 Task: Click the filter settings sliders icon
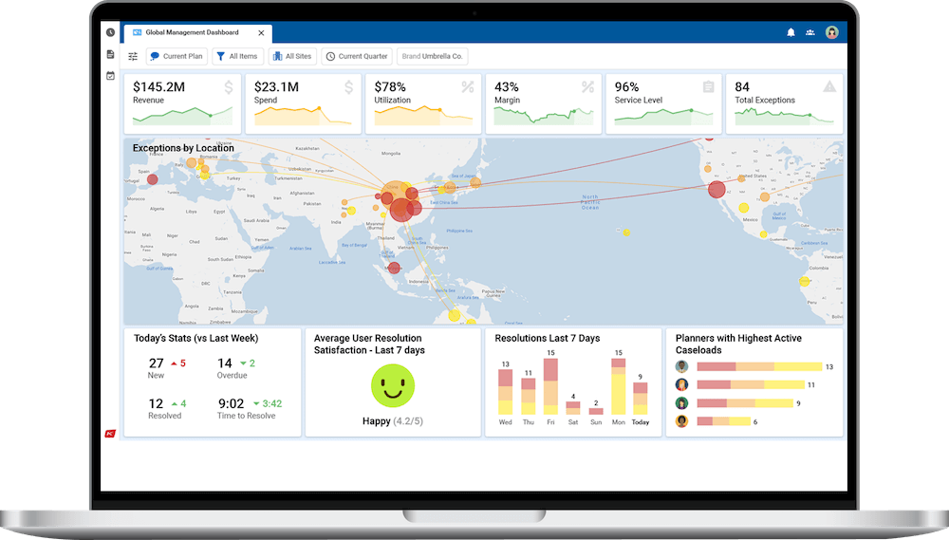[133, 56]
